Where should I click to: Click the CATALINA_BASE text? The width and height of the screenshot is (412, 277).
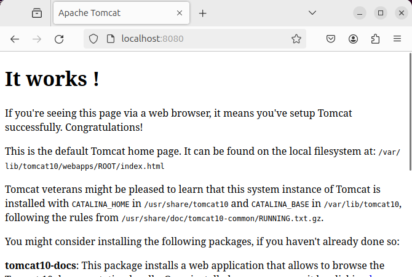[280, 205]
